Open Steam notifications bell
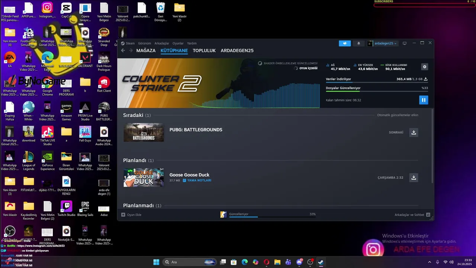Screen dimensions: 476x268 pyautogui.click(x=358, y=44)
